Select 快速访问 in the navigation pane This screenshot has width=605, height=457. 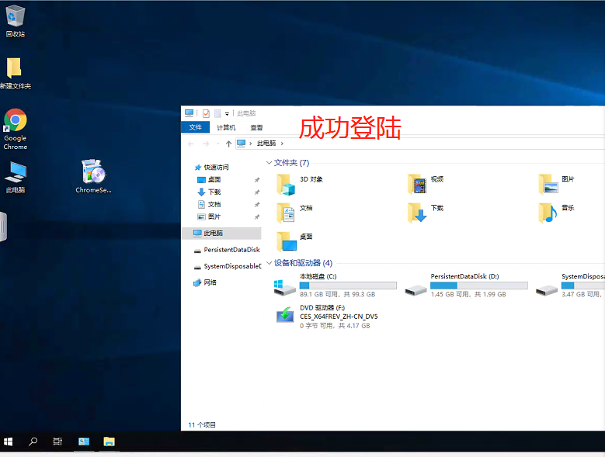(216, 168)
